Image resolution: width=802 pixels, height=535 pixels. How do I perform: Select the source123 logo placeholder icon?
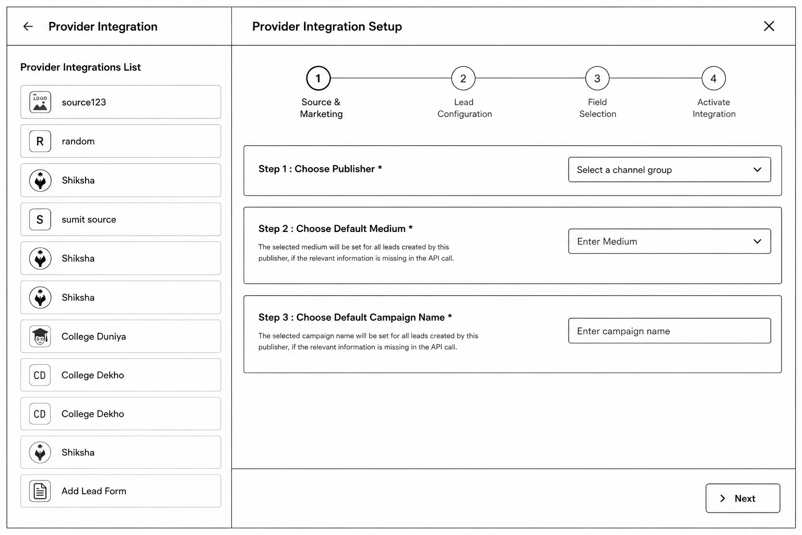[40, 102]
